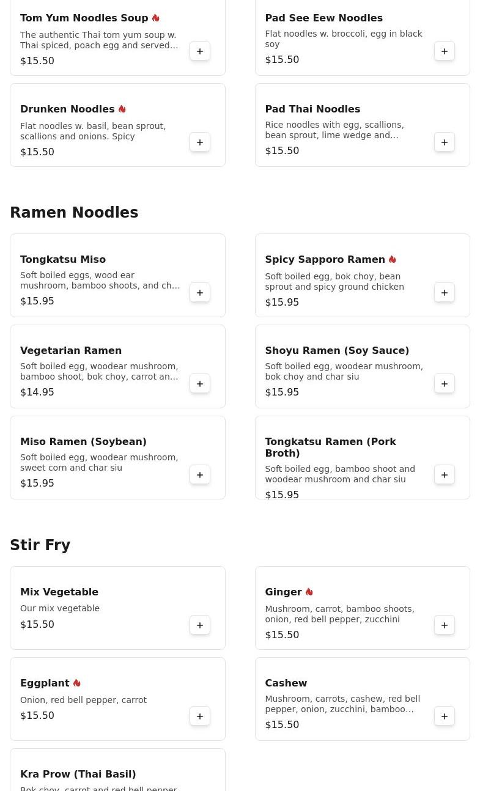Add Pad Thai Noodles to cart
This screenshot has height=791, width=480.
point(445,142)
